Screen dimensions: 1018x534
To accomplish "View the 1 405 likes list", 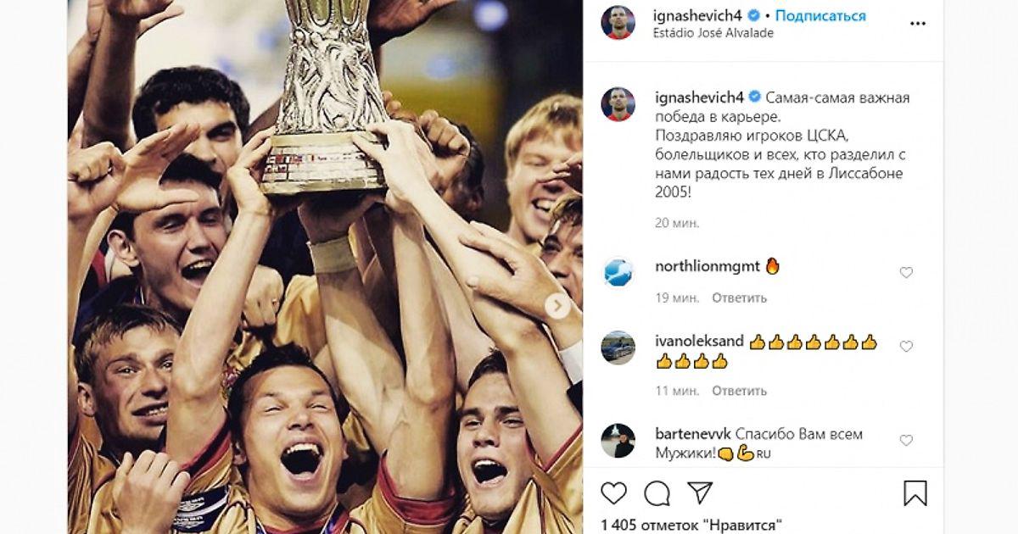I will click(691, 525).
